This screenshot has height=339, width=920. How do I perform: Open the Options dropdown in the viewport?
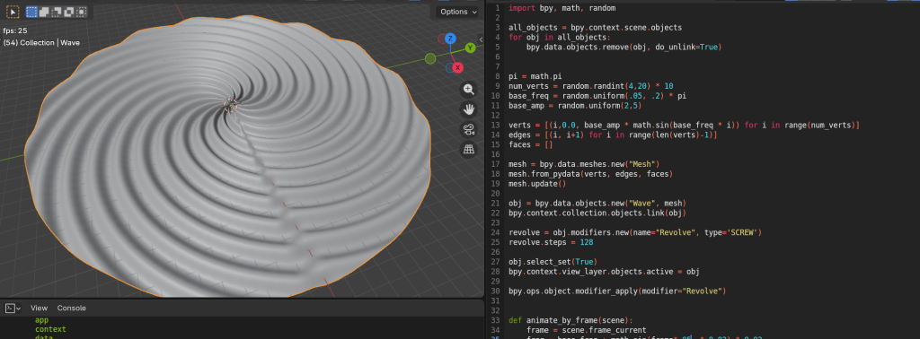tap(457, 12)
